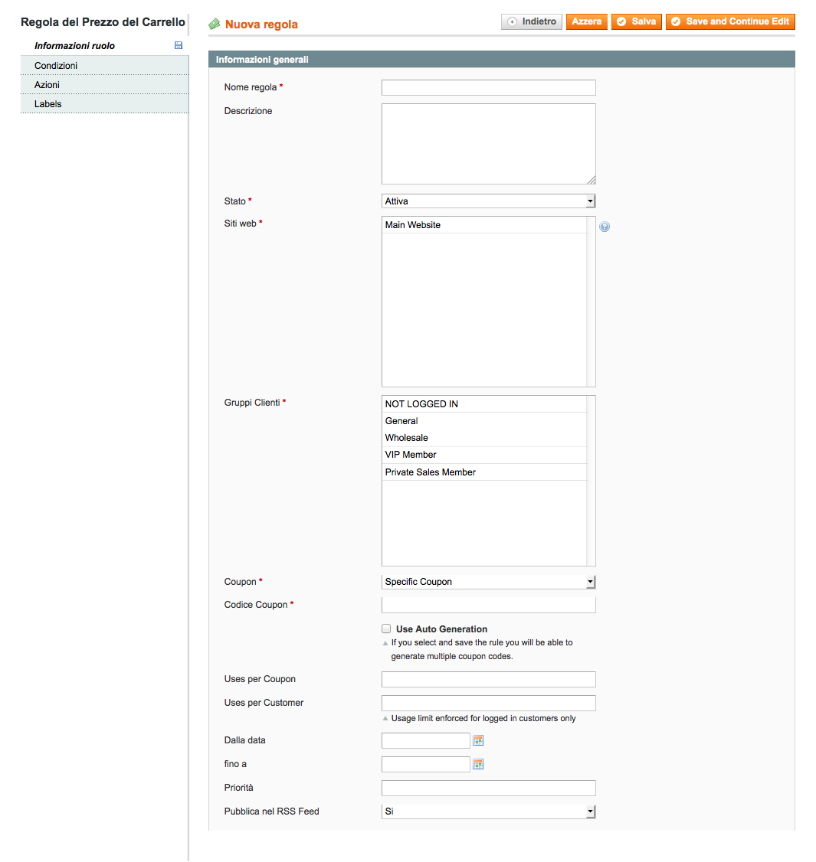Open the Pubblica nel RSS Feed dropdown
The height and width of the screenshot is (862, 816).
[x=488, y=811]
